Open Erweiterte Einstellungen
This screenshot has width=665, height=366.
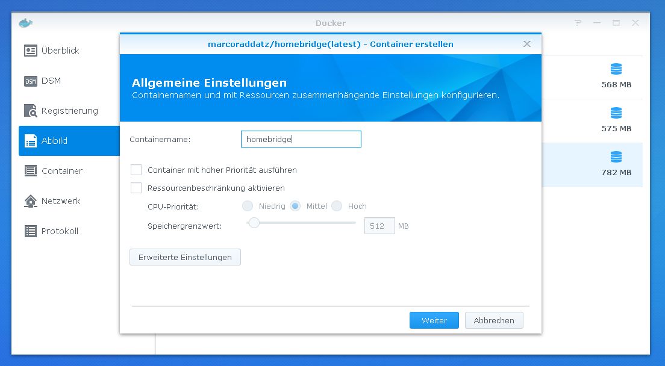tap(185, 257)
